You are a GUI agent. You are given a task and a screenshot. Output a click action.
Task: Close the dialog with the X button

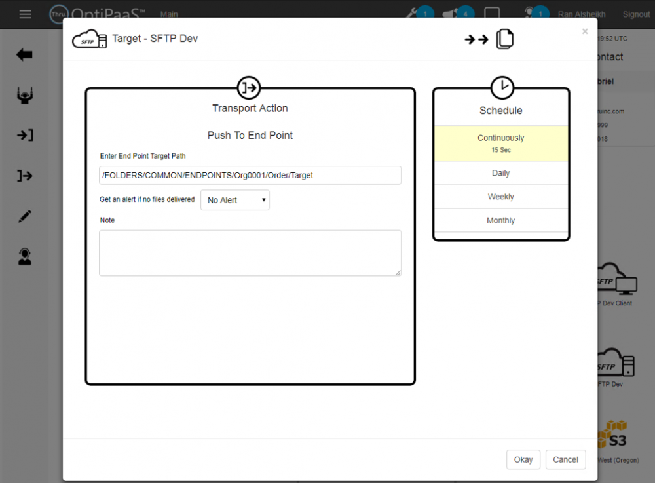coord(585,31)
